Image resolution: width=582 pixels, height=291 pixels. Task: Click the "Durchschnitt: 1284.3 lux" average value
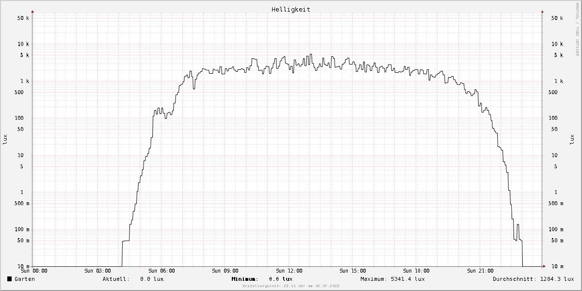533,279
